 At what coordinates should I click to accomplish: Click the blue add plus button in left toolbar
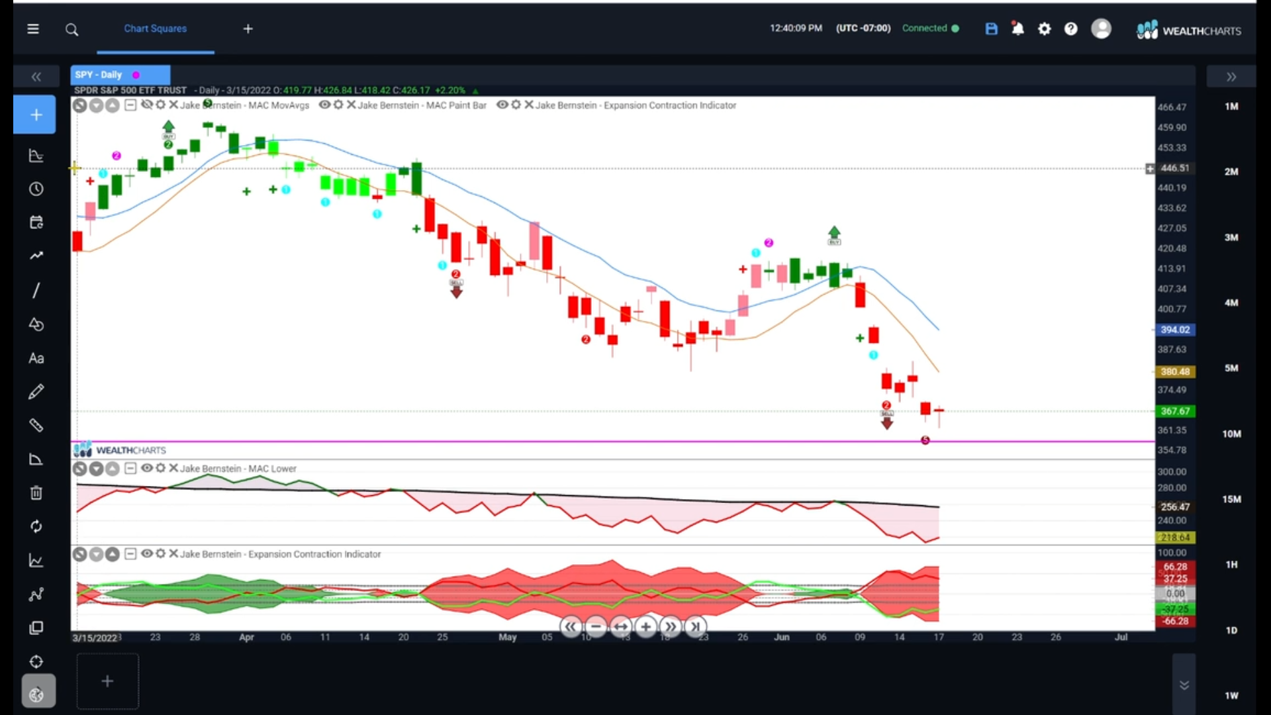pyautogui.click(x=36, y=115)
